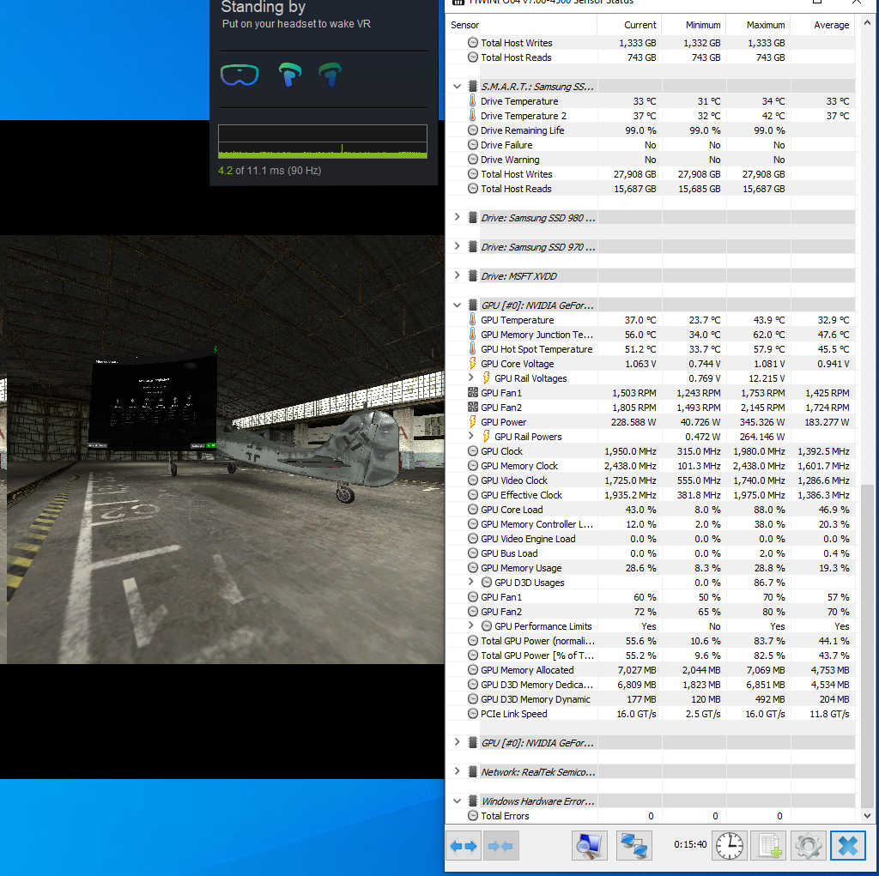The width and height of the screenshot is (879, 876).
Task: Select the GPU D3D Memory Dynamic row label
Action: point(536,699)
